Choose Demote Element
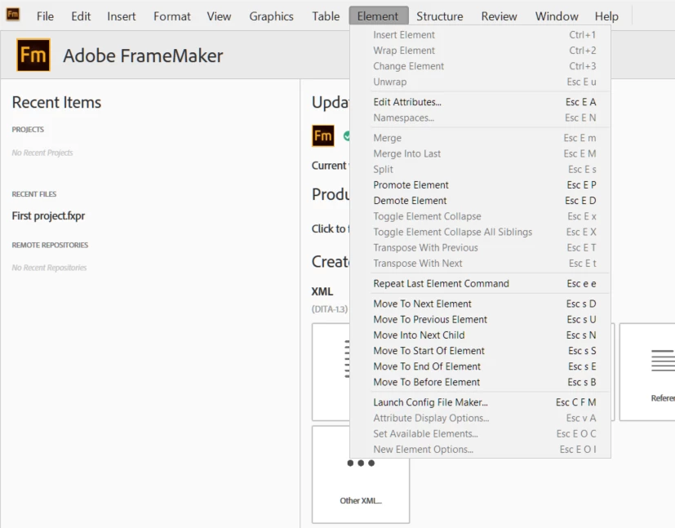675x528 pixels. 481,201
